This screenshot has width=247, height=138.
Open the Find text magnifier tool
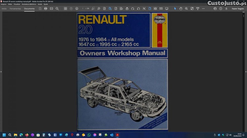57,9
